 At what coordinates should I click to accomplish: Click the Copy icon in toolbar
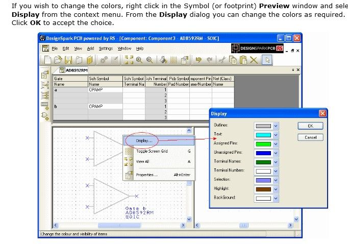tap(233, 60)
